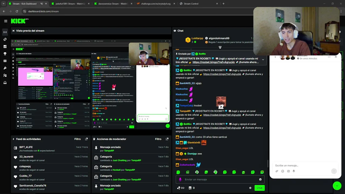The height and width of the screenshot is (194, 345).
Task: Focus the Enviar un mensaje input
Action: click(220, 179)
